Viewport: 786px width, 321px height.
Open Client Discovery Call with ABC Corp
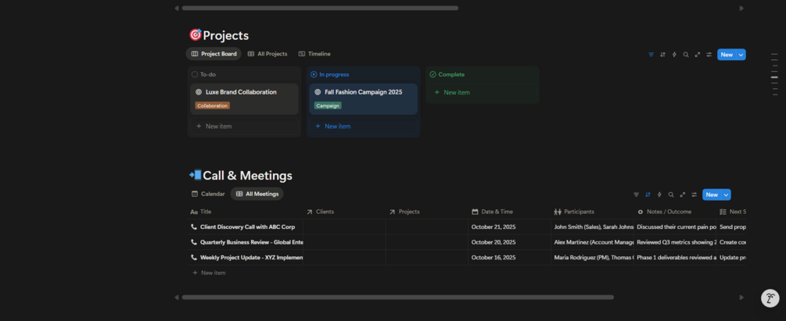tap(247, 227)
